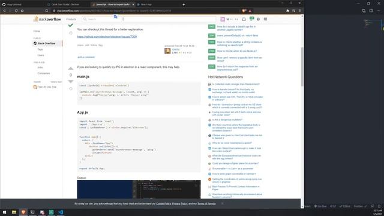This screenshot has height=216, width=384.
Task: Open the achievements trophy icon
Action: click(x=251, y=19)
